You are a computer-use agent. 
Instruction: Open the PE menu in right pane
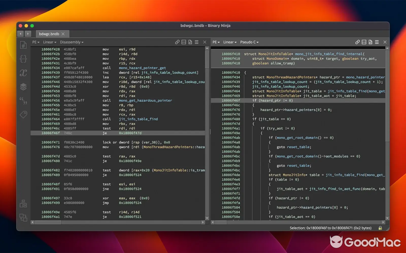[x=216, y=42]
